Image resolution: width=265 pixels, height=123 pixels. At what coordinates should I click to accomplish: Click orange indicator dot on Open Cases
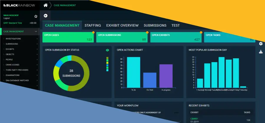[x=93, y=33]
